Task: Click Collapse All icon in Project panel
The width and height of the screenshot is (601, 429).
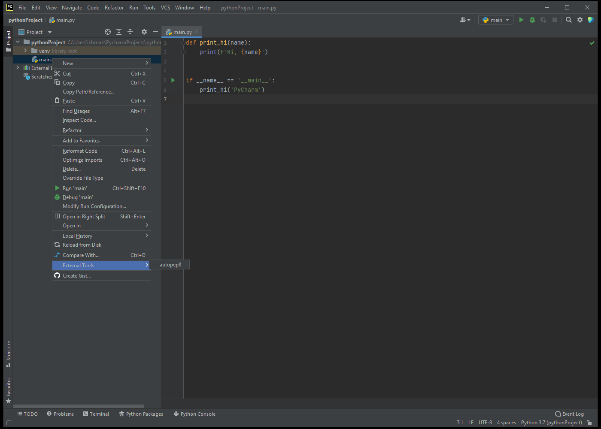Action: click(130, 32)
